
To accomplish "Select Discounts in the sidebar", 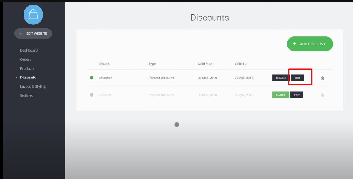I will click(28, 78).
